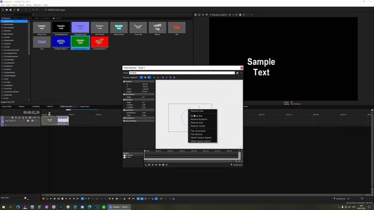Switch to Transitions tab
The width and height of the screenshot is (374, 210).
coord(36,106)
